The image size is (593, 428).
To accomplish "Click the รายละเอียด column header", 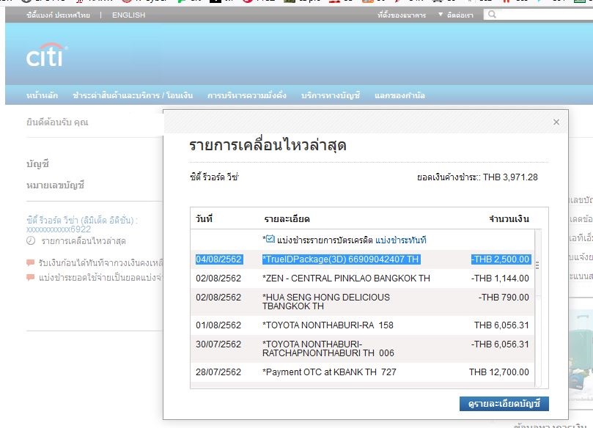I will pos(287,218).
